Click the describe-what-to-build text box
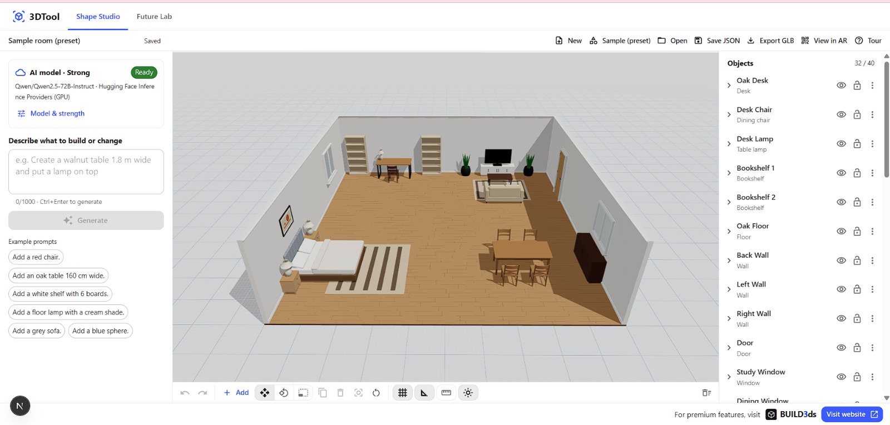The image size is (890, 425). (86, 172)
